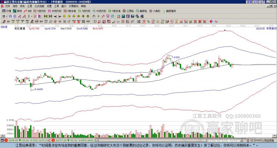Screen dimensions: 277x148
Task: Click the keyboard icon in status bar
Action: tap(2, 140)
